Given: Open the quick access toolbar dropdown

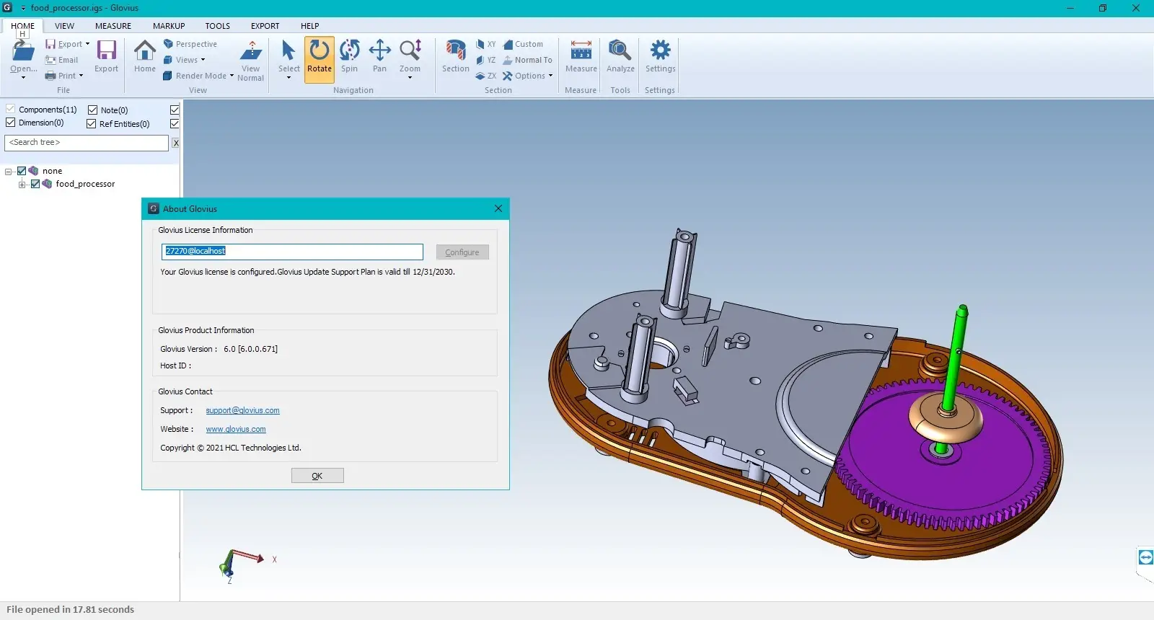Looking at the screenshot, I should (23, 8).
